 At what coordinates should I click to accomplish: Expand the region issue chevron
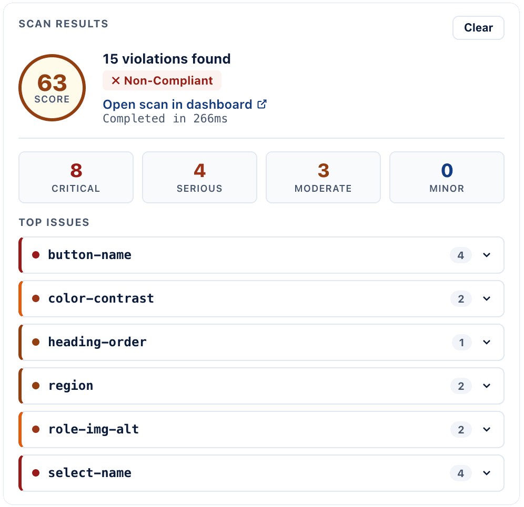point(487,386)
